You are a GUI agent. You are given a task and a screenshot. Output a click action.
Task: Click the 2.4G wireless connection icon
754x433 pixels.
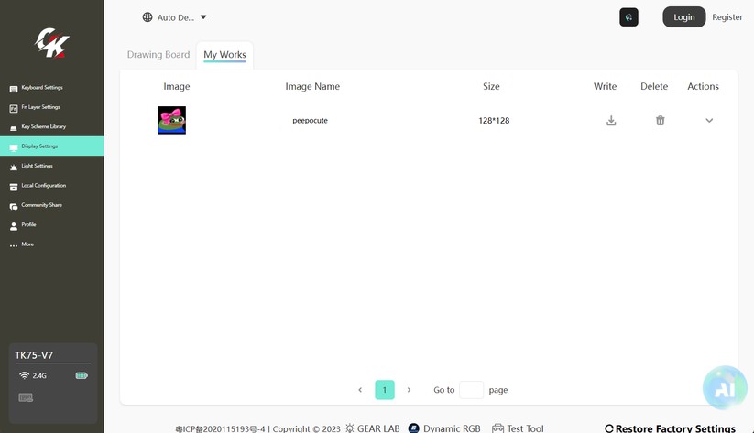(24, 375)
